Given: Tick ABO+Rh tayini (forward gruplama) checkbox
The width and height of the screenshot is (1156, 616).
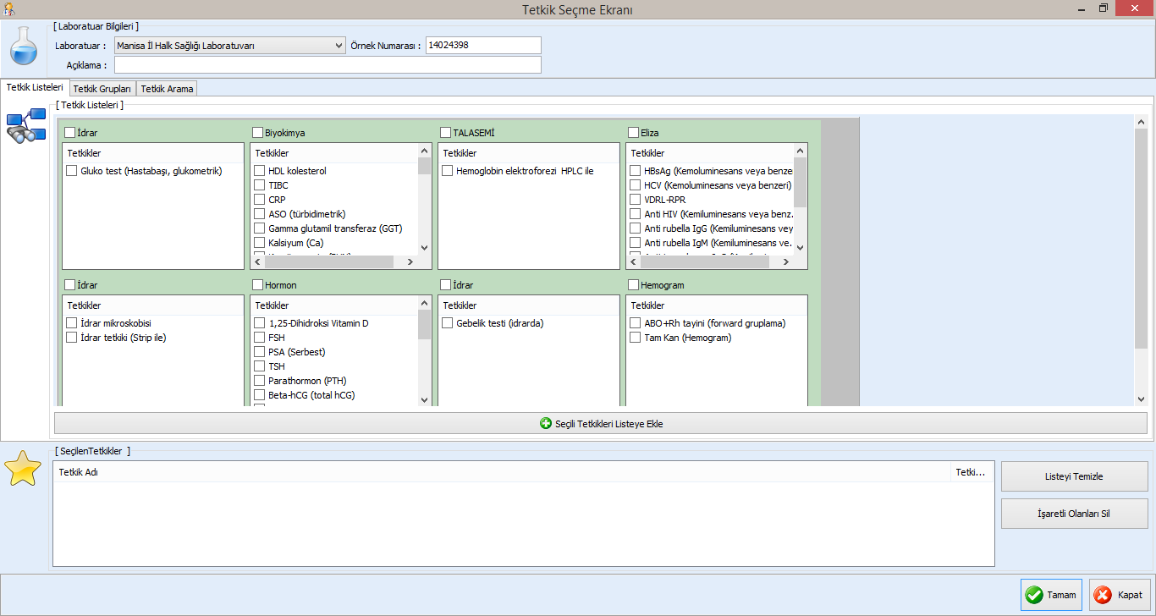Looking at the screenshot, I should click(636, 323).
